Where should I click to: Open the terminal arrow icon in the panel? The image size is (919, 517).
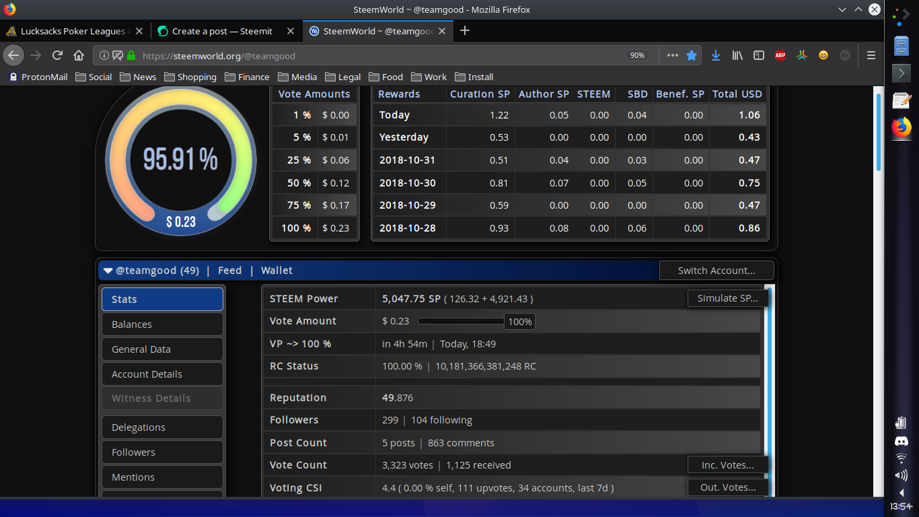click(902, 72)
